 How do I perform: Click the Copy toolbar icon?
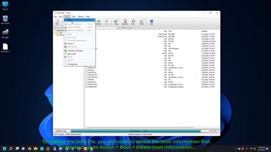[116, 22]
